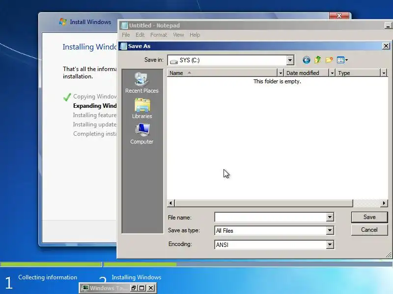Open the Format menu in Notepad
The width and height of the screenshot is (393, 294).
tap(159, 35)
